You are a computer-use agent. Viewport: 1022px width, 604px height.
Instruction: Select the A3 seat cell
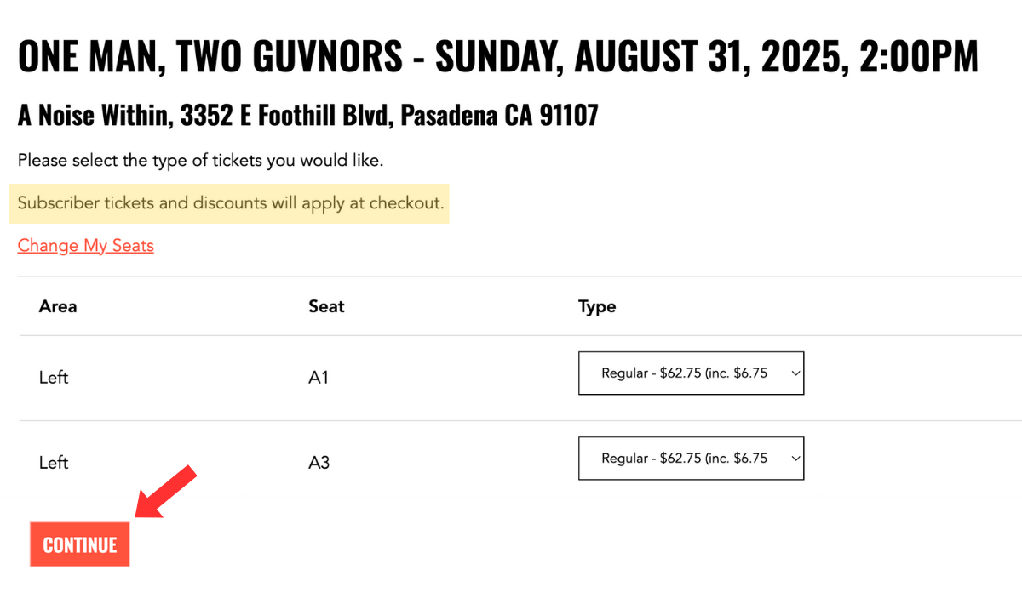[319, 463]
